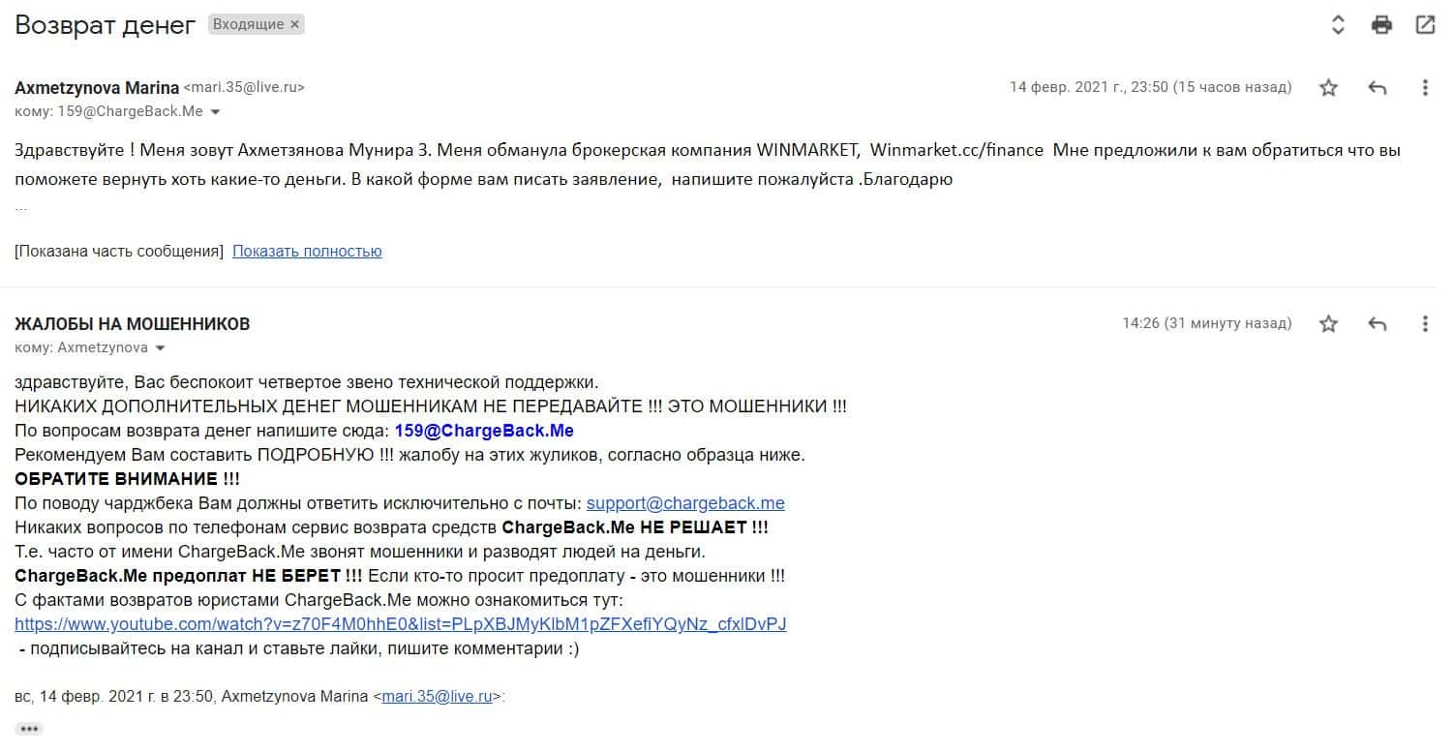Print all messages with the printer icon
Viewport: 1455px width, 752px height.
click(x=1381, y=25)
